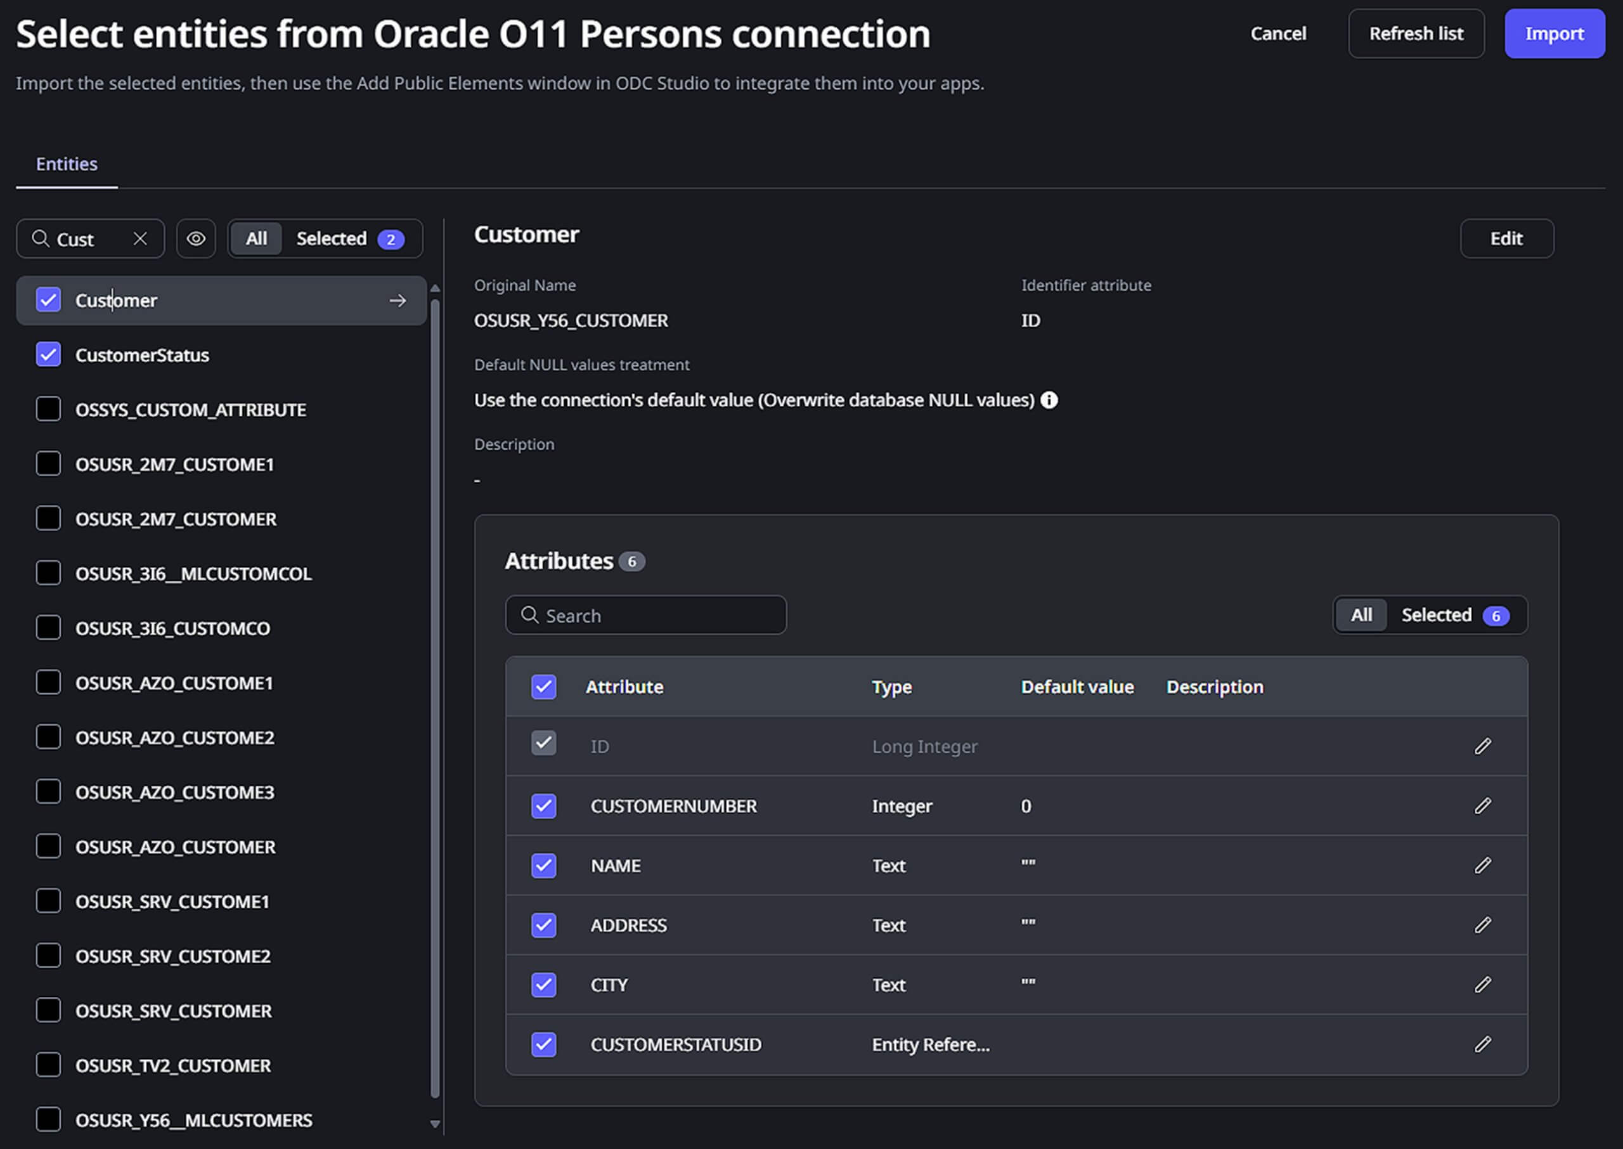
Task: Select the CustomerStatus entity name
Action: [x=142, y=355]
